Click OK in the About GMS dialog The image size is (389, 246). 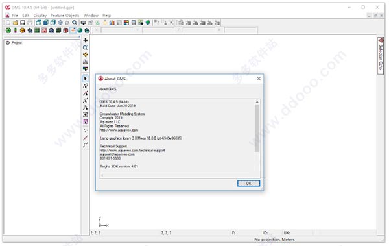click(248, 184)
